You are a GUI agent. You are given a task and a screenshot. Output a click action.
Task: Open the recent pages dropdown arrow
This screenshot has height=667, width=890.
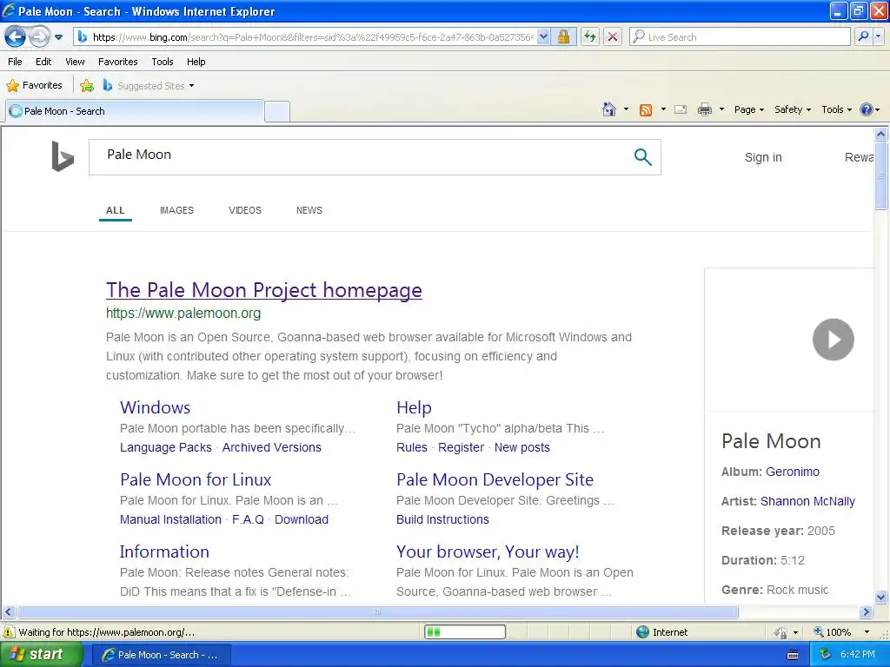58,37
